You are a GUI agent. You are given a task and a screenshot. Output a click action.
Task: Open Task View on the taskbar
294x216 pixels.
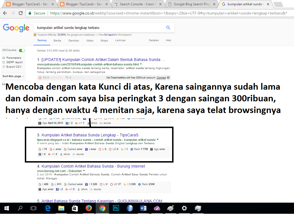point(33,208)
